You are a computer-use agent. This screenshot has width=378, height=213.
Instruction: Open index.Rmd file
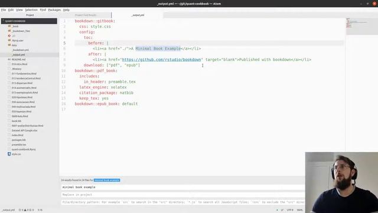(x=17, y=135)
